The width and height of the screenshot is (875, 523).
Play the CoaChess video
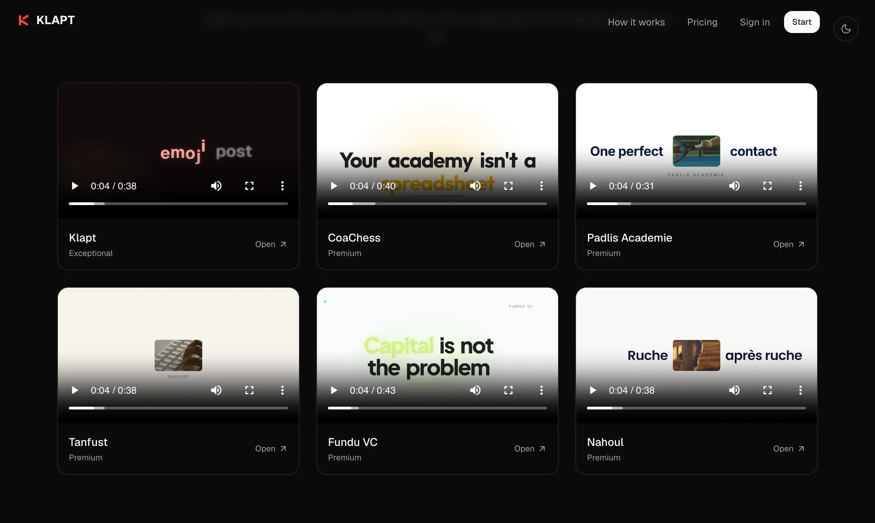click(334, 186)
